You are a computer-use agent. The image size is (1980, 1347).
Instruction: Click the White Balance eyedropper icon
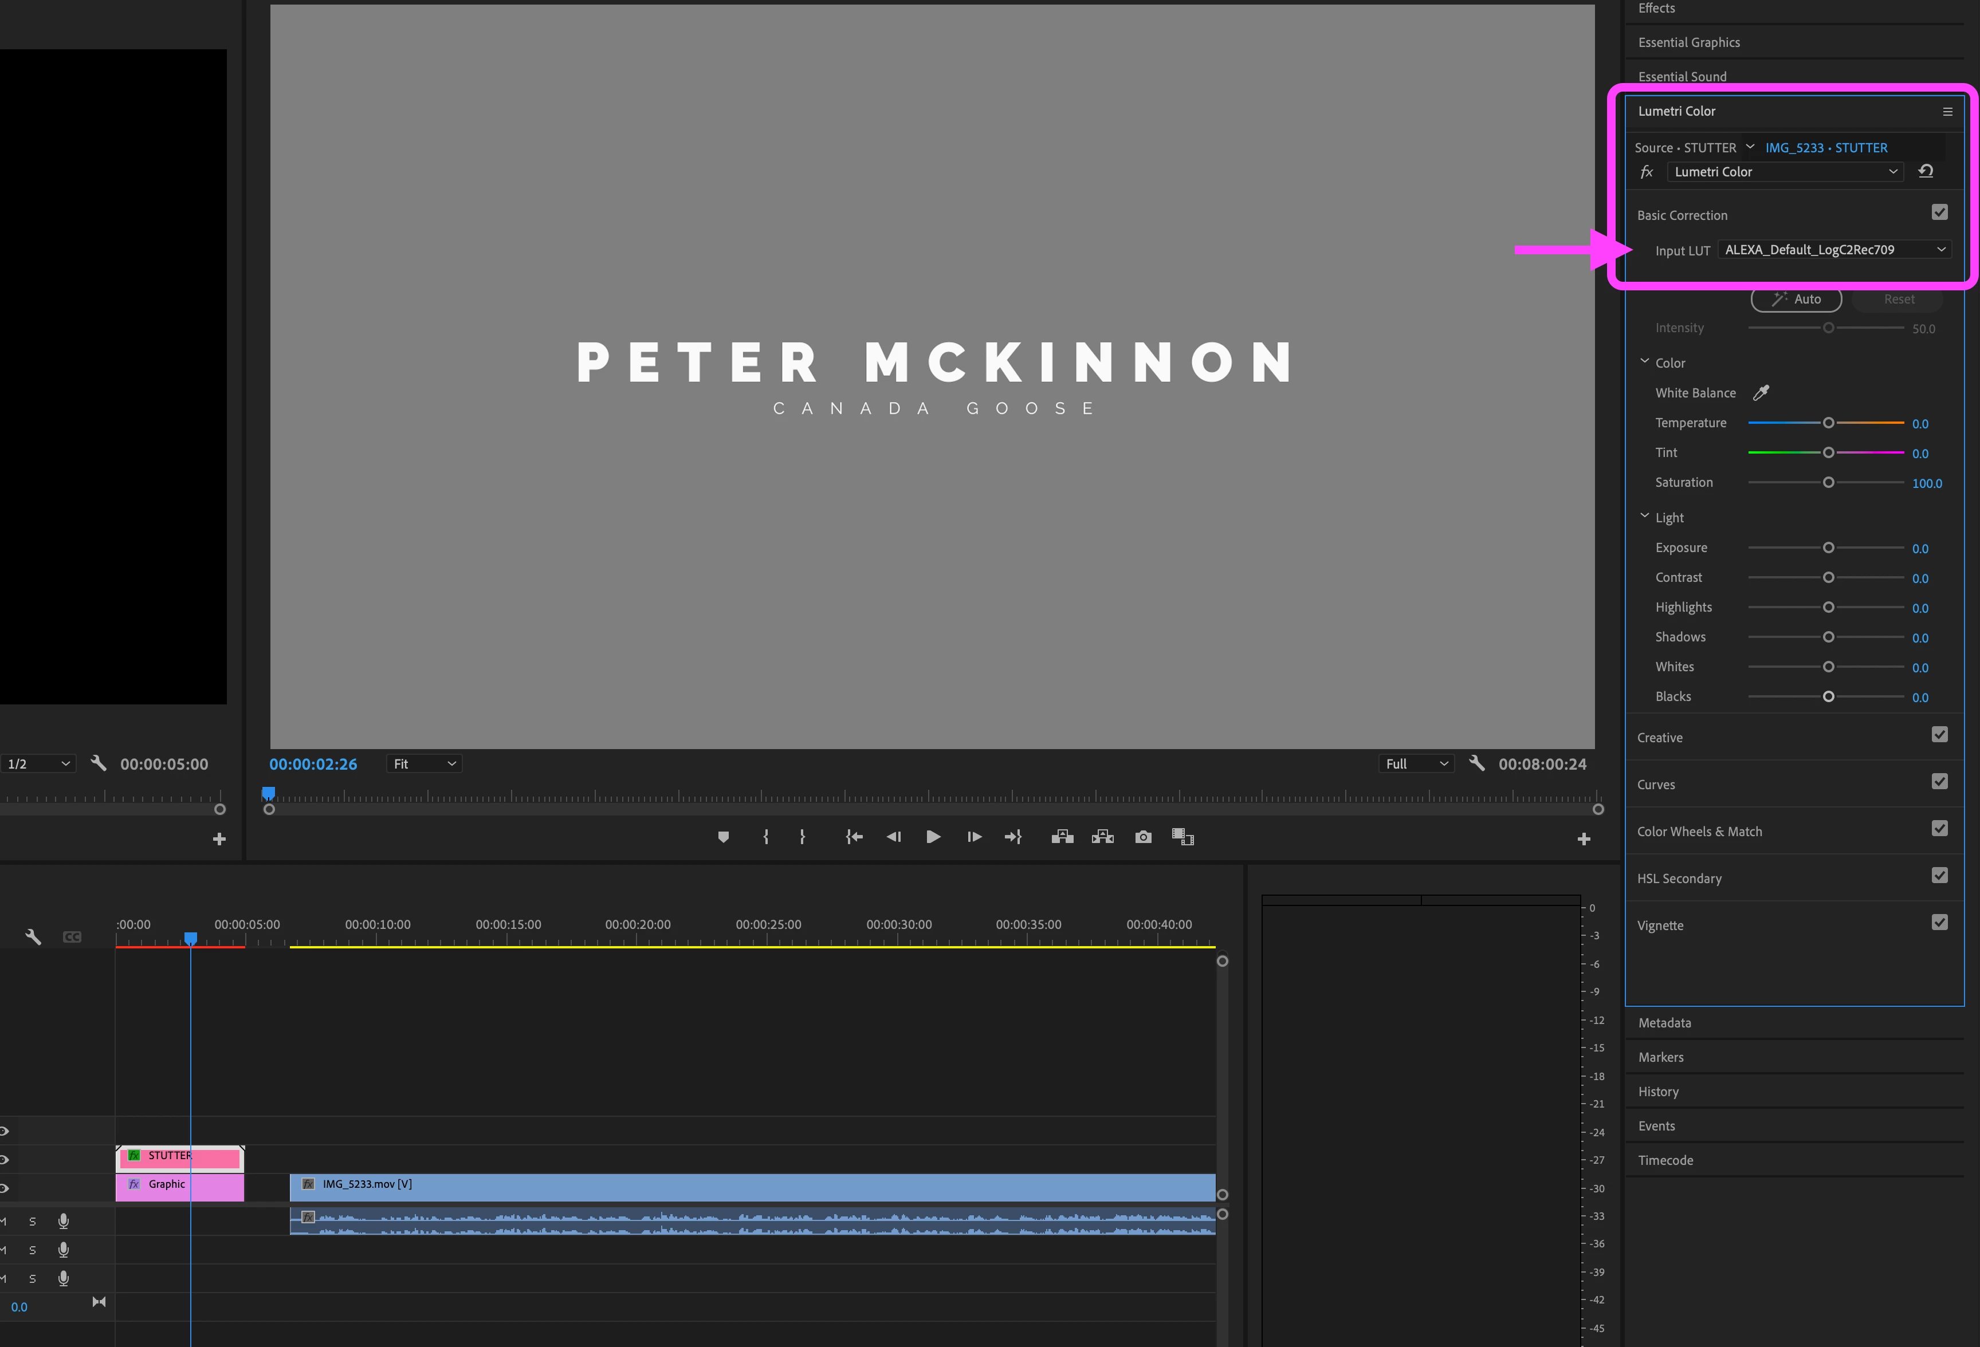[x=1761, y=392]
